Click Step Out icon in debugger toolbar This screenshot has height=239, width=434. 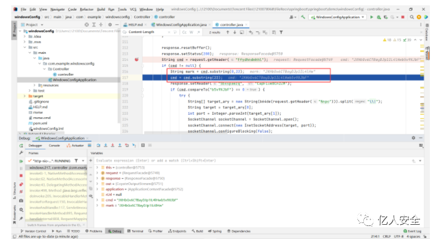[120, 146]
